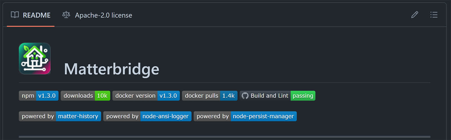Click the scales icon beside Apache license
This screenshot has width=451, height=140.
click(66, 15)
